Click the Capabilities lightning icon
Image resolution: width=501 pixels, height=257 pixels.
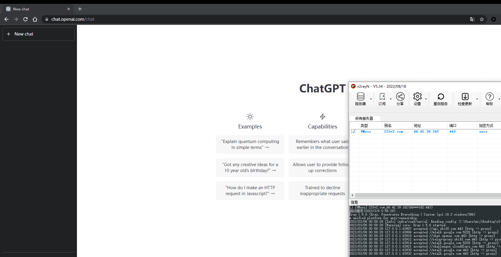coord(323,117)
